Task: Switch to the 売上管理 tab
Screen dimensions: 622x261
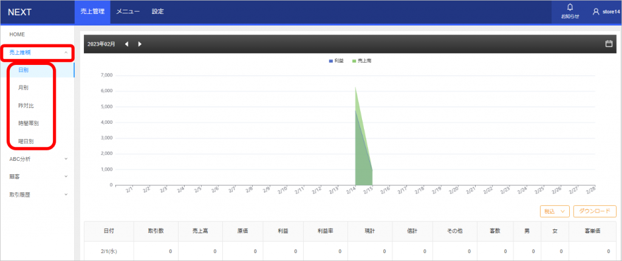Action: pos(93,12)
